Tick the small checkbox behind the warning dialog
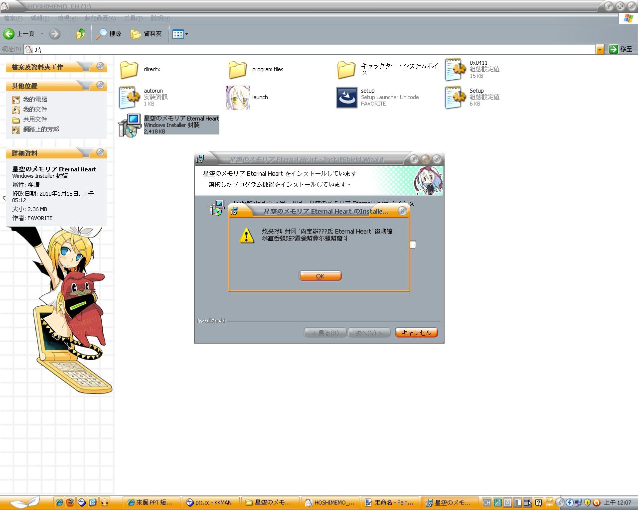The width and height of the screenshot is (638, 510). tap(413, 245)
